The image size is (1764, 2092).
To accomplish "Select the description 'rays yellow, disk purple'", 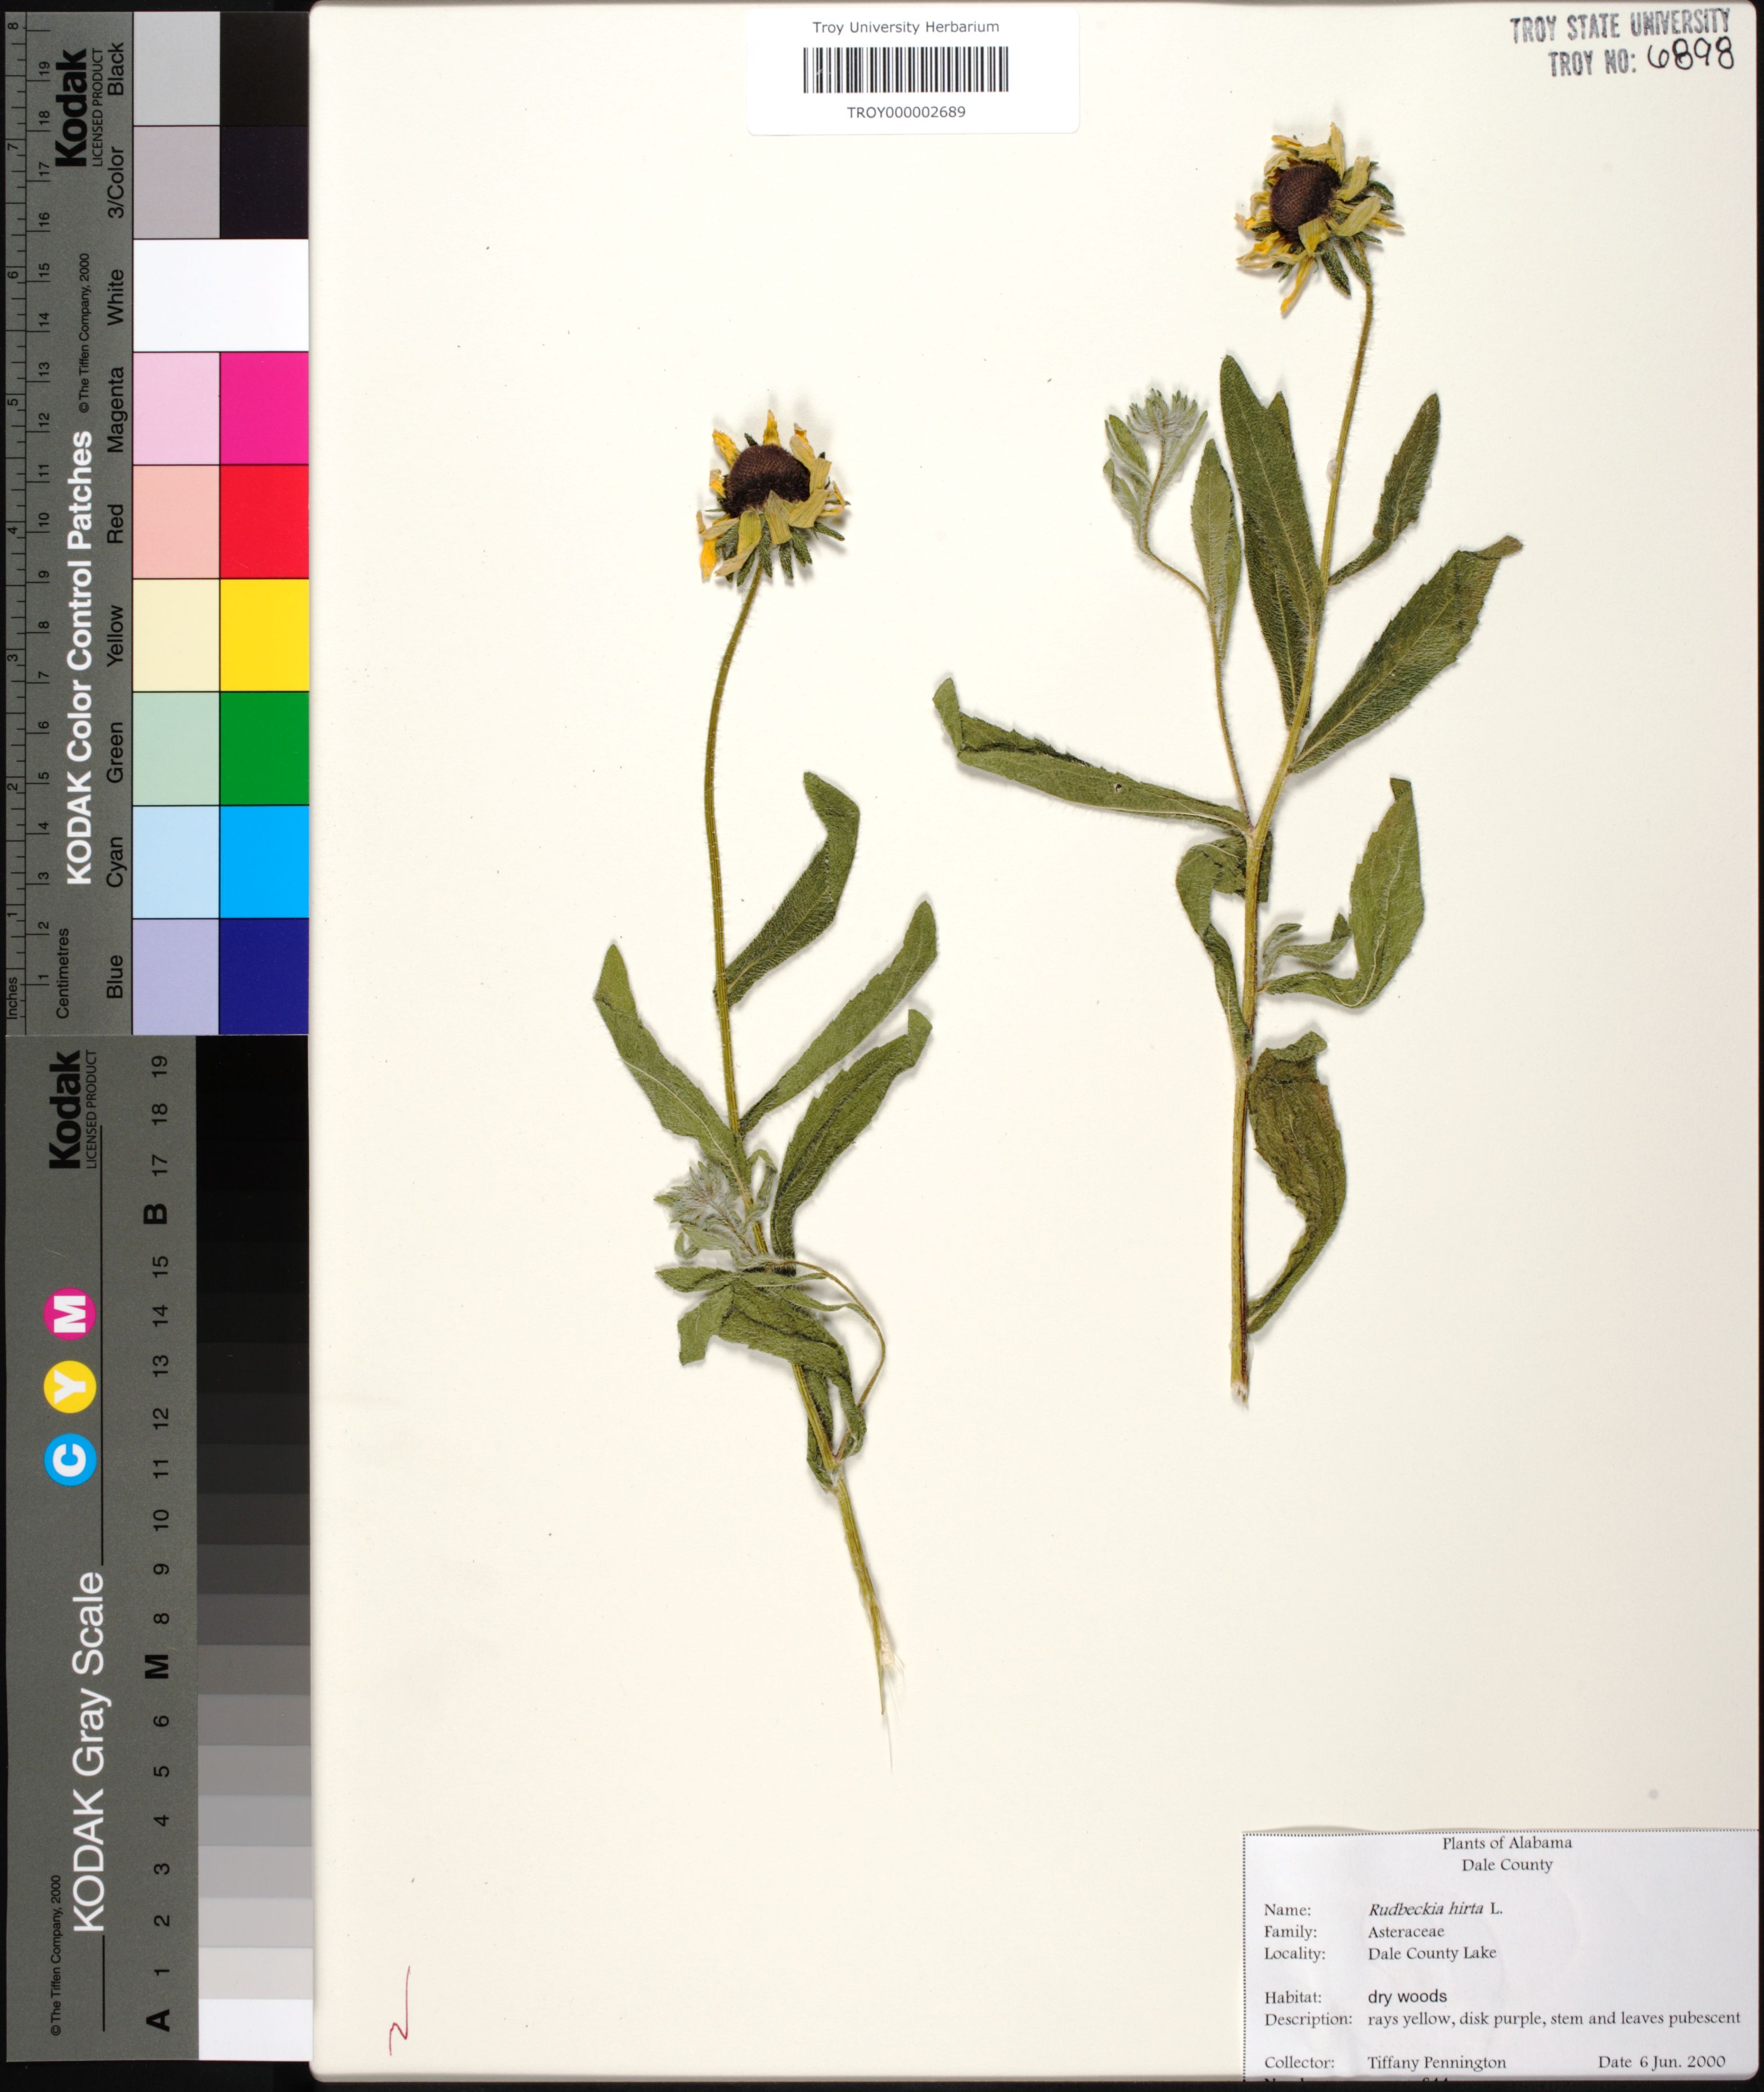I will tap(1456, 2018).
